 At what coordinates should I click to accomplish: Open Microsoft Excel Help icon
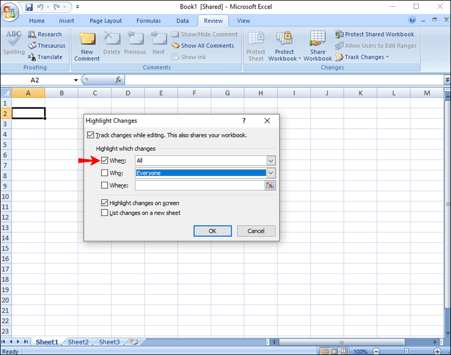tap(412, 20)
